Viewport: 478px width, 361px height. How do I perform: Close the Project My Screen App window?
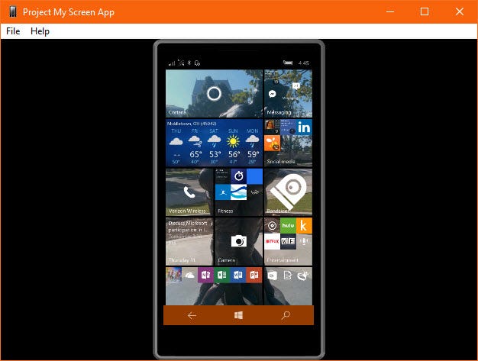pyautogui.click(x=460, y=12)
